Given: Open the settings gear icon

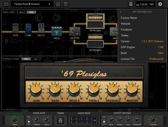Looking at the screenshot, I should [160, 4].
